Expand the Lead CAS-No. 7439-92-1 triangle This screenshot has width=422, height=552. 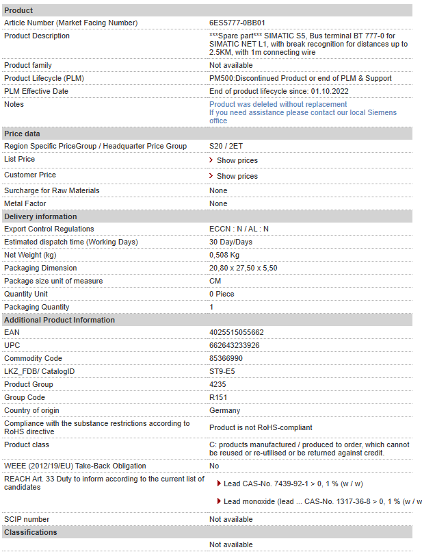click(x=219, y=484)
